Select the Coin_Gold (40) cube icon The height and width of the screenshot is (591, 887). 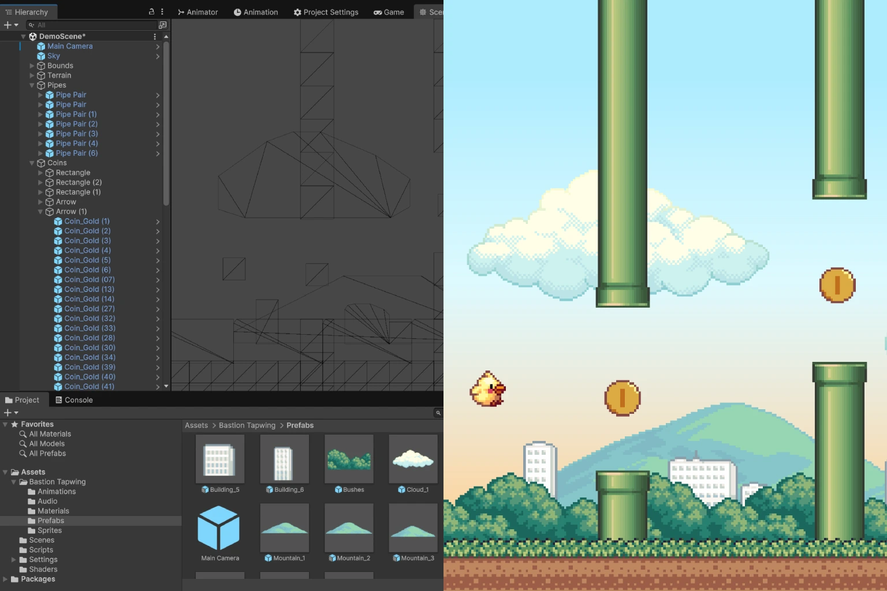click(x=58, y=377)
